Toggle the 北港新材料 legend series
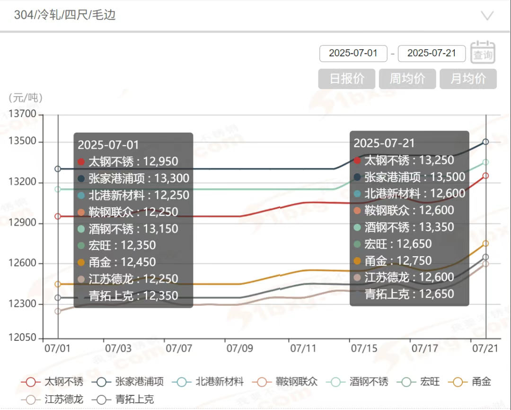The width and height of the screenshot is (511, 410). 208,382
